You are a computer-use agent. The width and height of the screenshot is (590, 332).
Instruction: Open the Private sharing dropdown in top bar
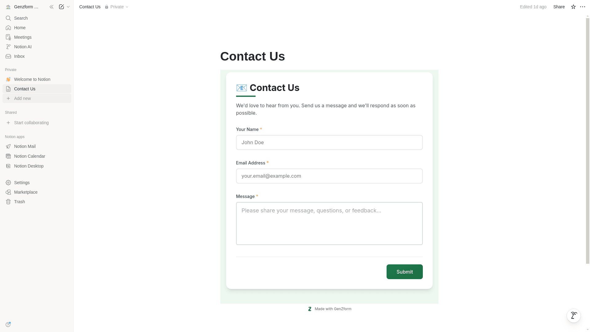[x=117, y=7]
